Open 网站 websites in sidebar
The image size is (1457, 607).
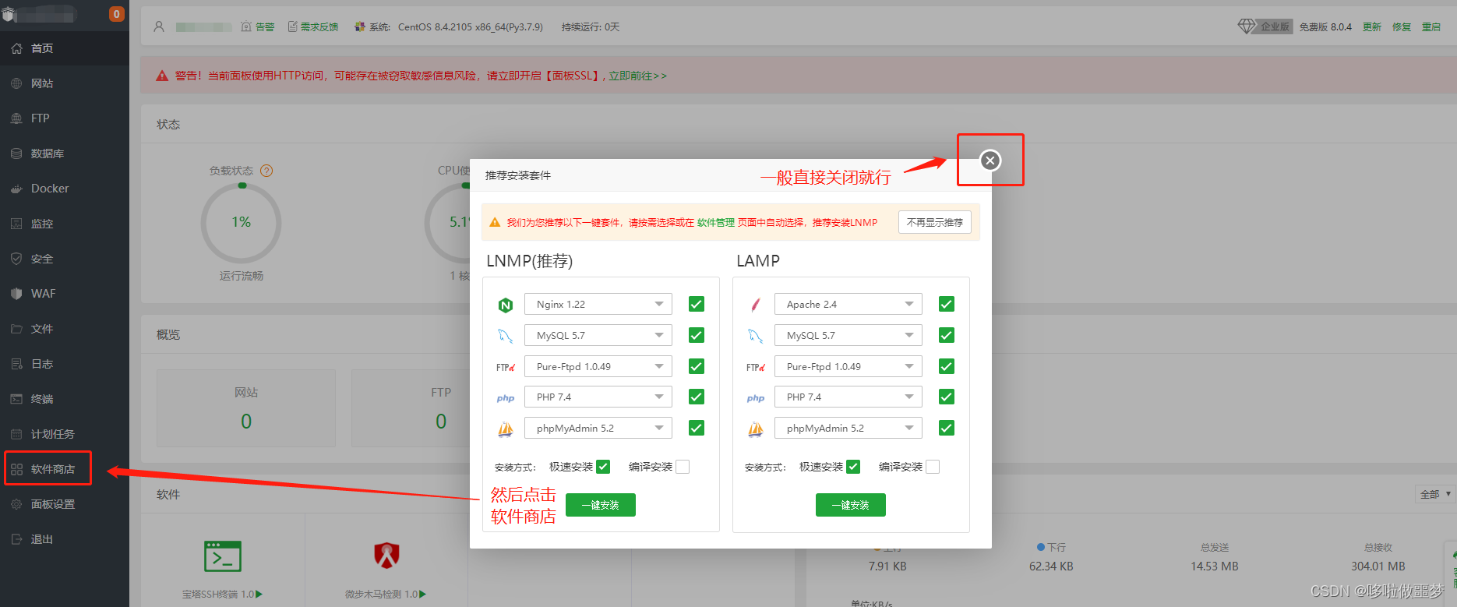point(65,83)
